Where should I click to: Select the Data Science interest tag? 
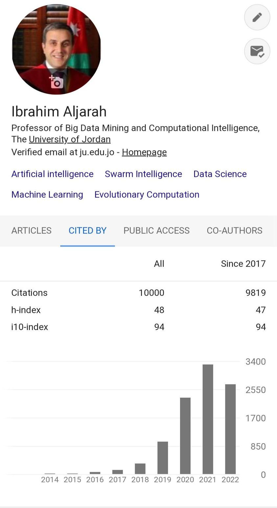coord(220,174)
